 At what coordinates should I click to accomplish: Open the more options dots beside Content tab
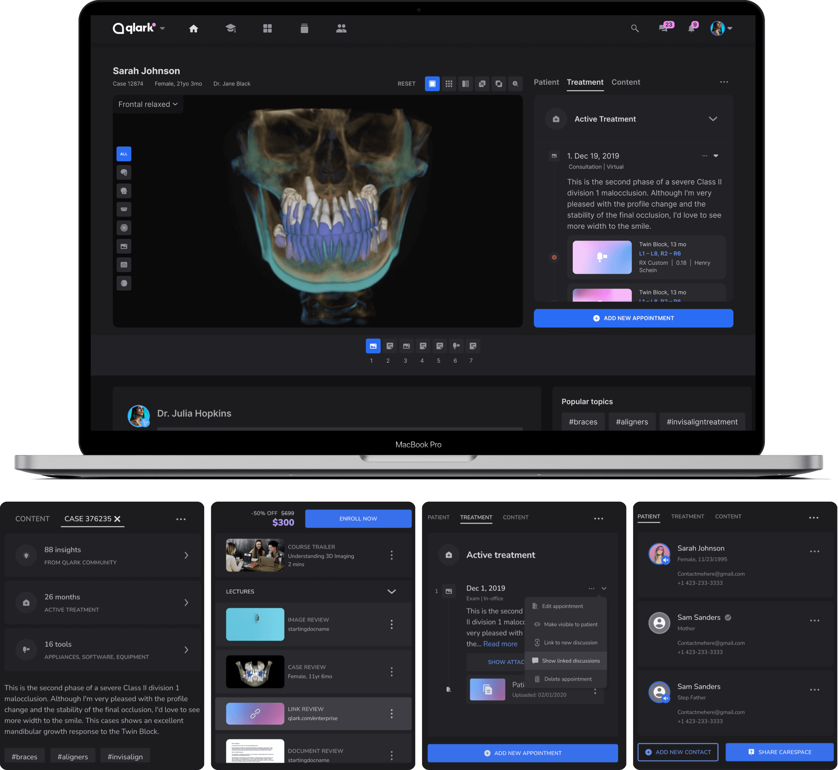(724, 82)
